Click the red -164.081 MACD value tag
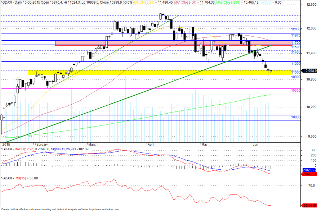Screen dimensions: 317x211 (x=309, y=174)
